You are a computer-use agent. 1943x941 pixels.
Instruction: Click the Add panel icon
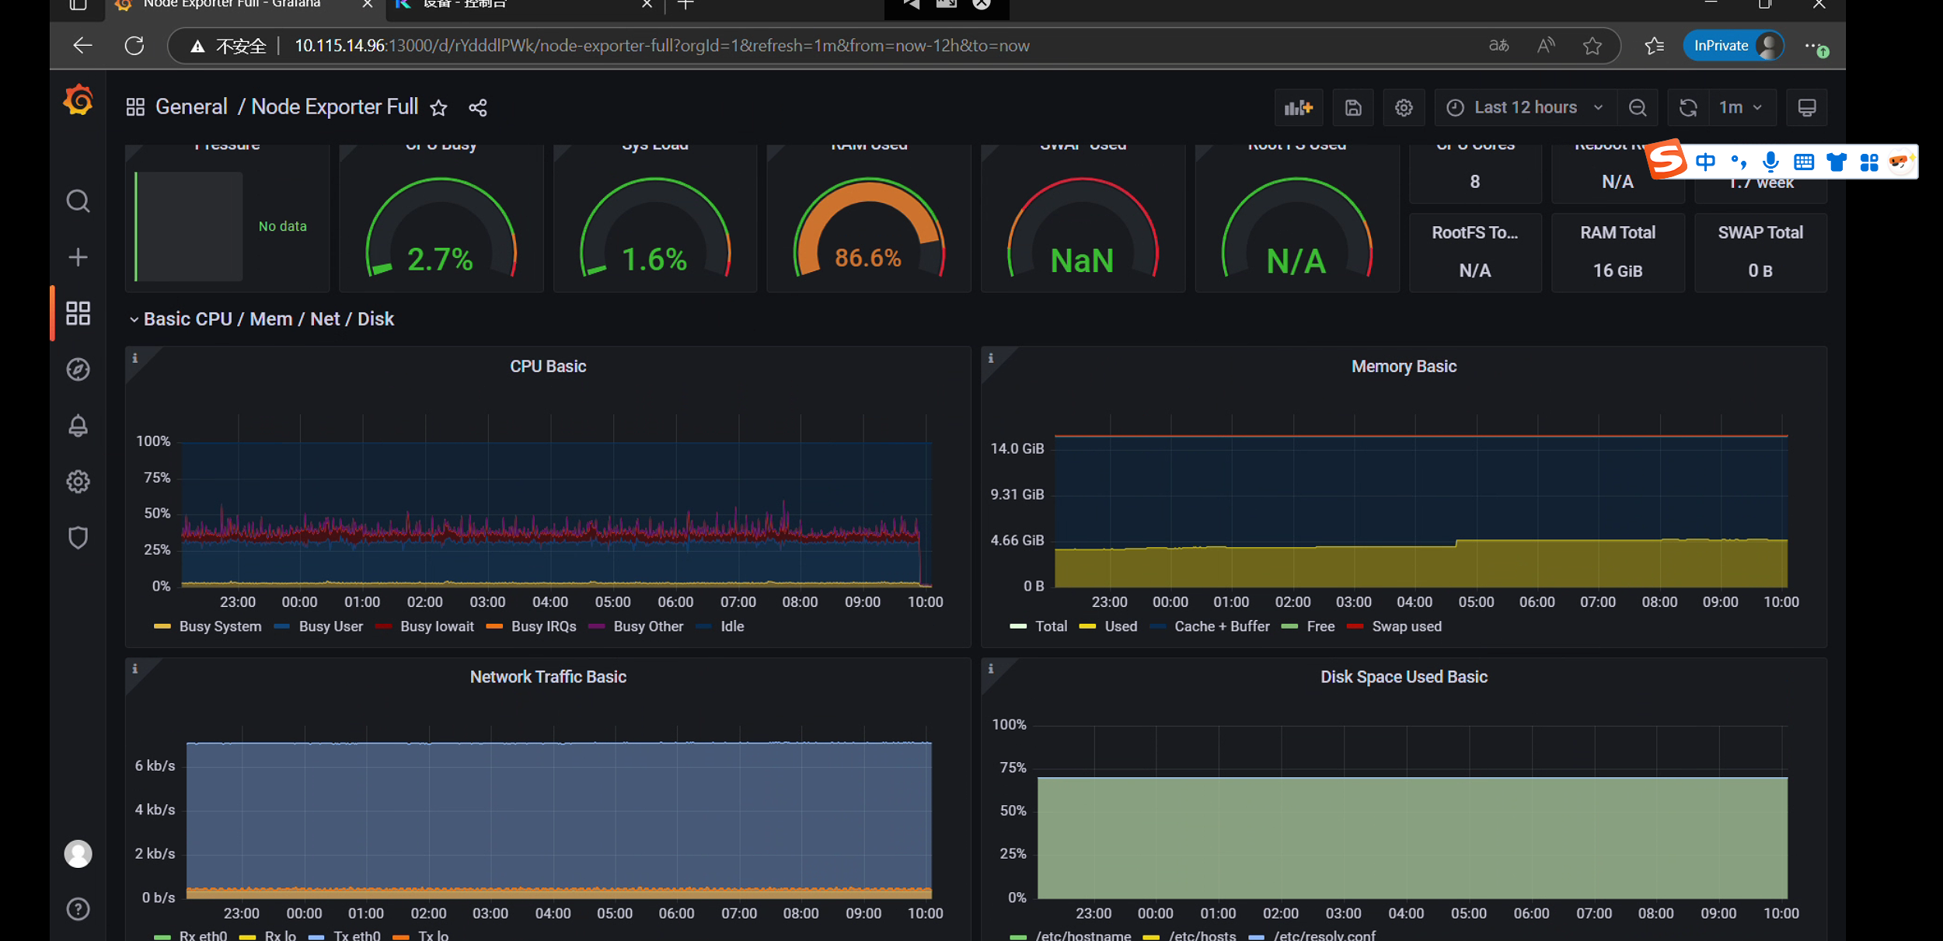click(x=1298, y=108)
